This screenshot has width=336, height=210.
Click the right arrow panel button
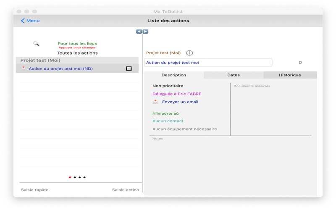pyautogui.click(x=145, y=31)
